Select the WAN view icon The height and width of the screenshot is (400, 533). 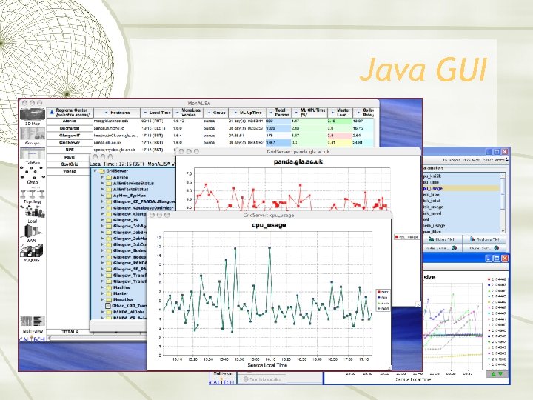(x=33, y=231)
